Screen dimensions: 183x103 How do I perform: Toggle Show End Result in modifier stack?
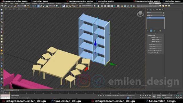pyautogui.click(x=151, y=31)
